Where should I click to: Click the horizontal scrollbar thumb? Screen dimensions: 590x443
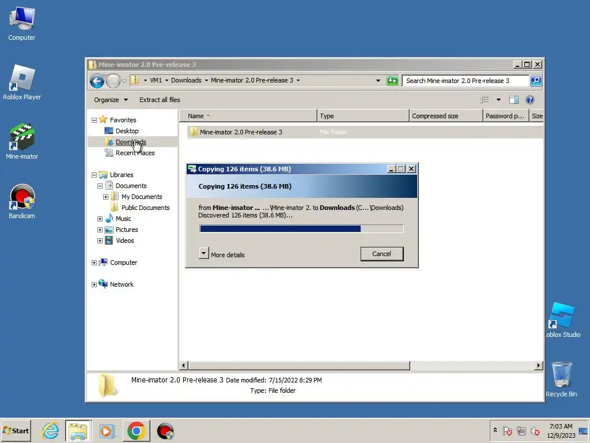[299, 365]
